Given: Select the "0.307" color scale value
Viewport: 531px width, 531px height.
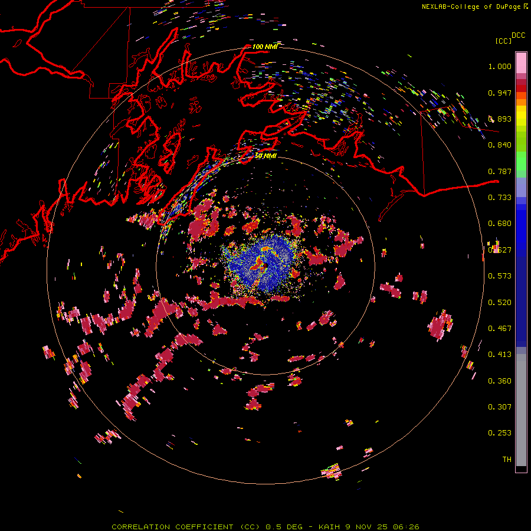Looking at the screenshot, I should pos(500,407).
